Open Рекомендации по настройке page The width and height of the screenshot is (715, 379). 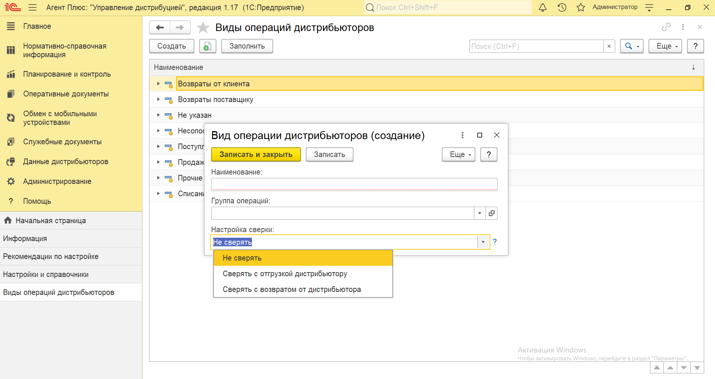click(71, 256)
